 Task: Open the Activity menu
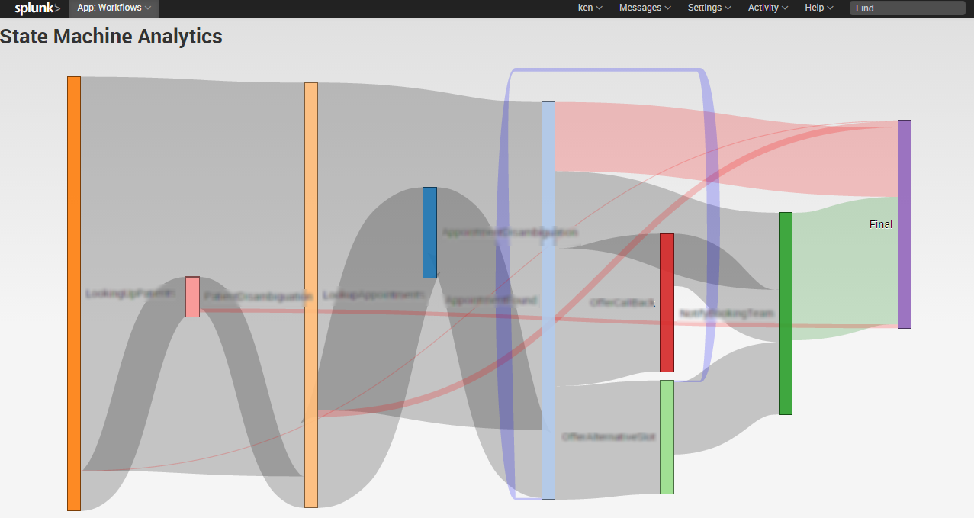pos(767,8)
